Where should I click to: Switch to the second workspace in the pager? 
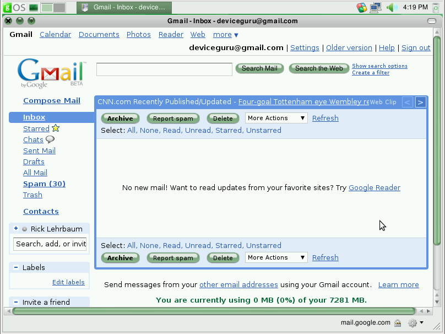point(59,7)
